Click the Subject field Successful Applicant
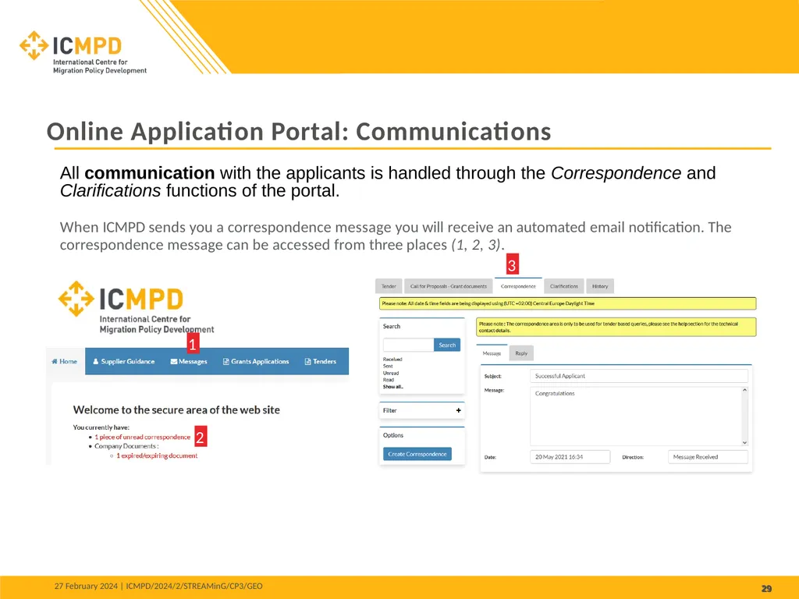This screenshot has height=599, width=799. point(639,376)
